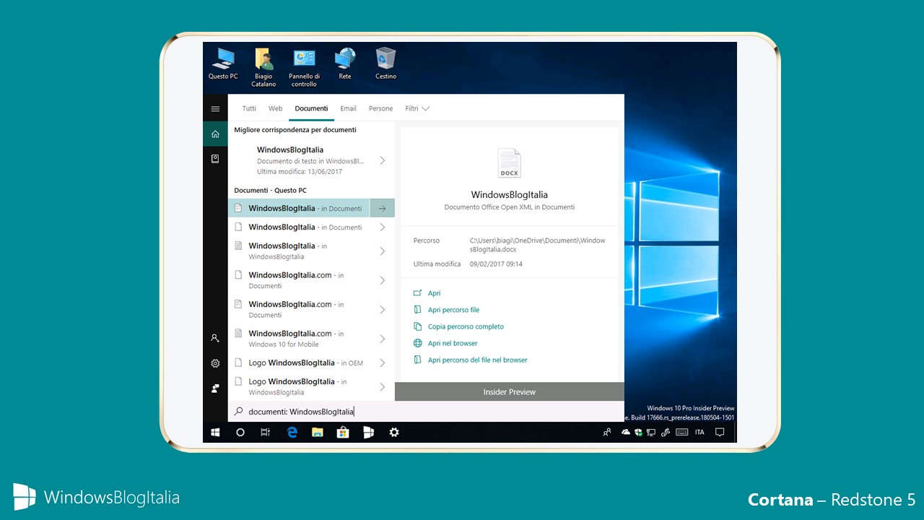The width and height of the screenshot is (924, 520).
Task: Open the Action Center notification icon
Action: [x=720, y=433]
